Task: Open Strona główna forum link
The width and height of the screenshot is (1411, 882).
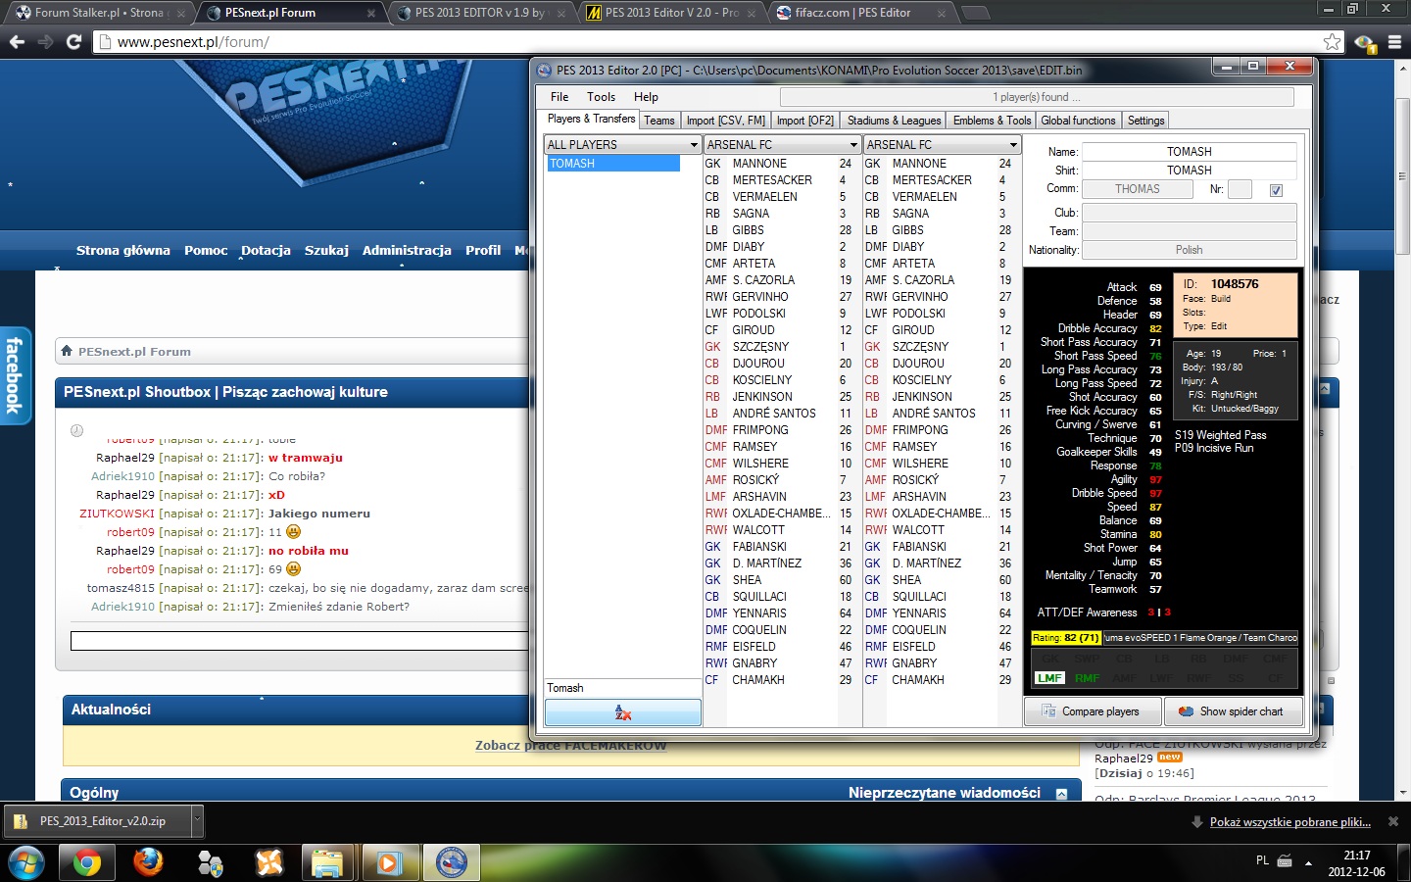Action: 123,250
